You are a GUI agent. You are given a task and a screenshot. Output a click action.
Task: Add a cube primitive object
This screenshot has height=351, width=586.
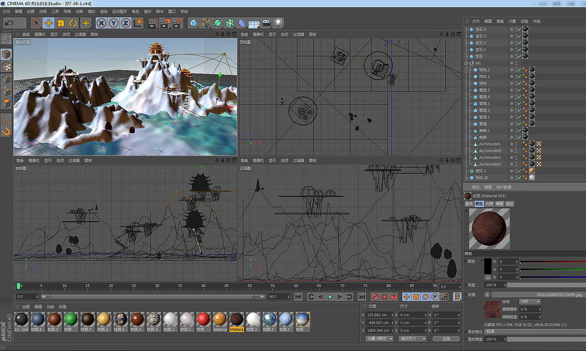pos(194,23)
